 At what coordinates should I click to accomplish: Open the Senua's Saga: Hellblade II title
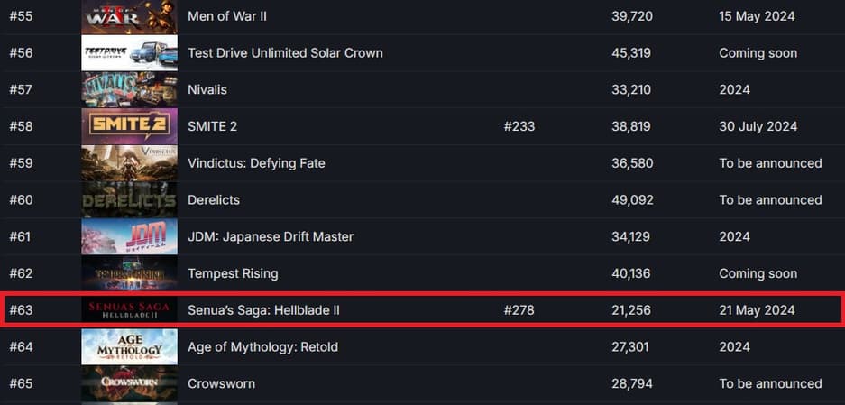pos(263,310)
